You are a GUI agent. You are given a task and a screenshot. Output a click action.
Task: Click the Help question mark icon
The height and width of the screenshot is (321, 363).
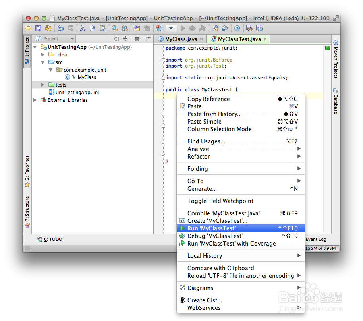237,28
